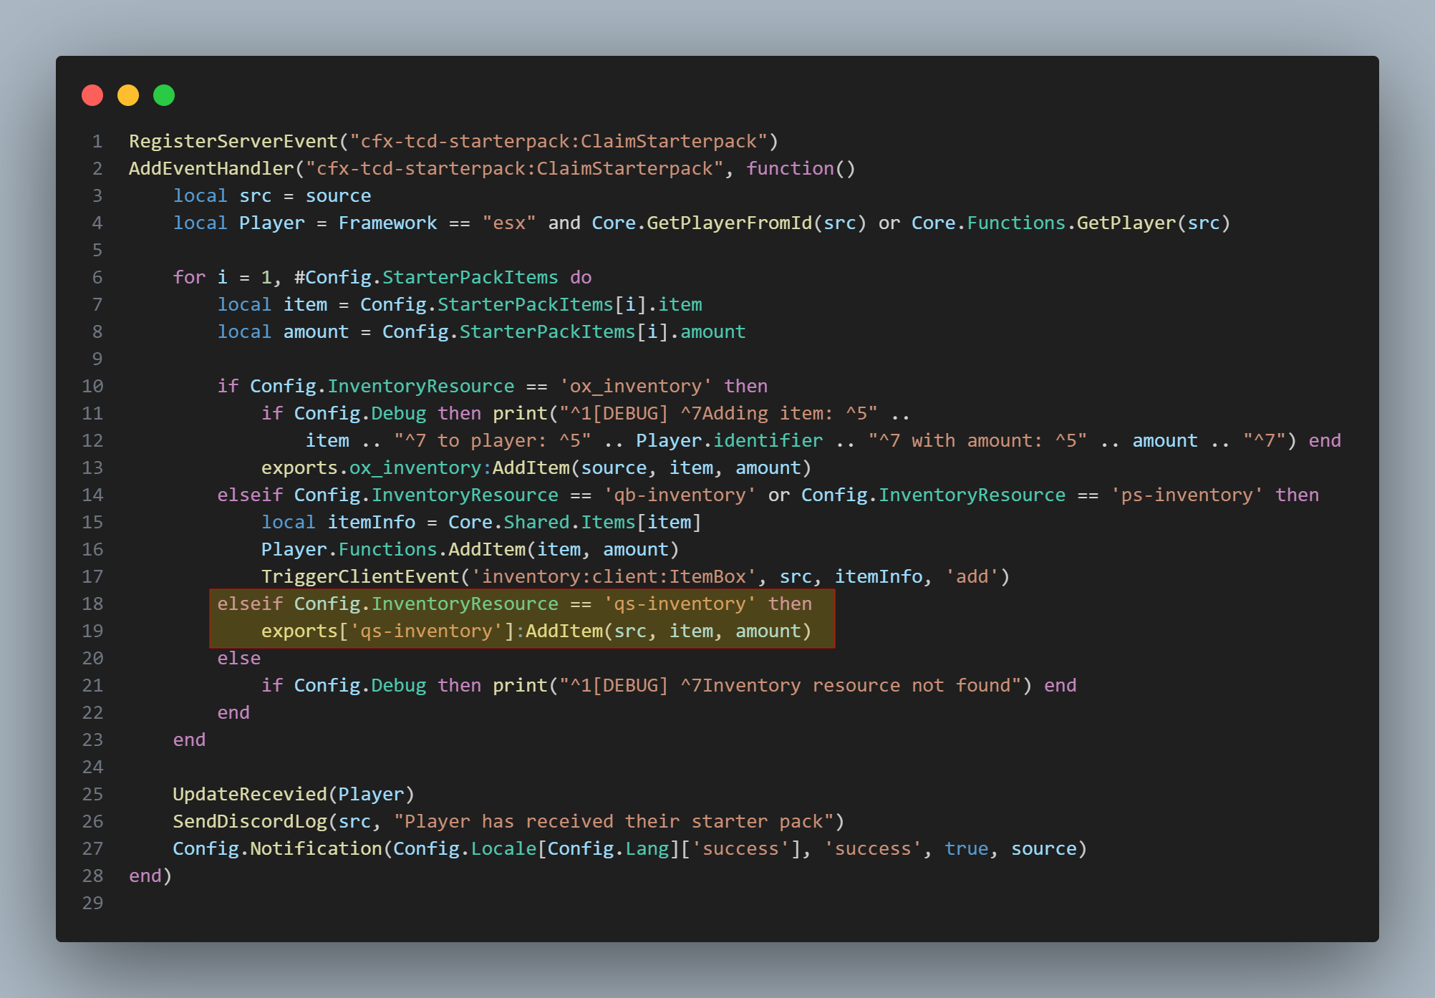1435x998 pixels.
Task: Click GetPlayerFromId method call
Action: pos(729,223)
